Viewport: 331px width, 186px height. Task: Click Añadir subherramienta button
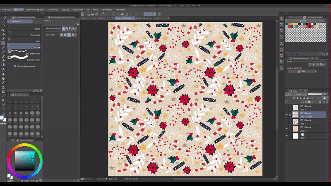point(25,66)
